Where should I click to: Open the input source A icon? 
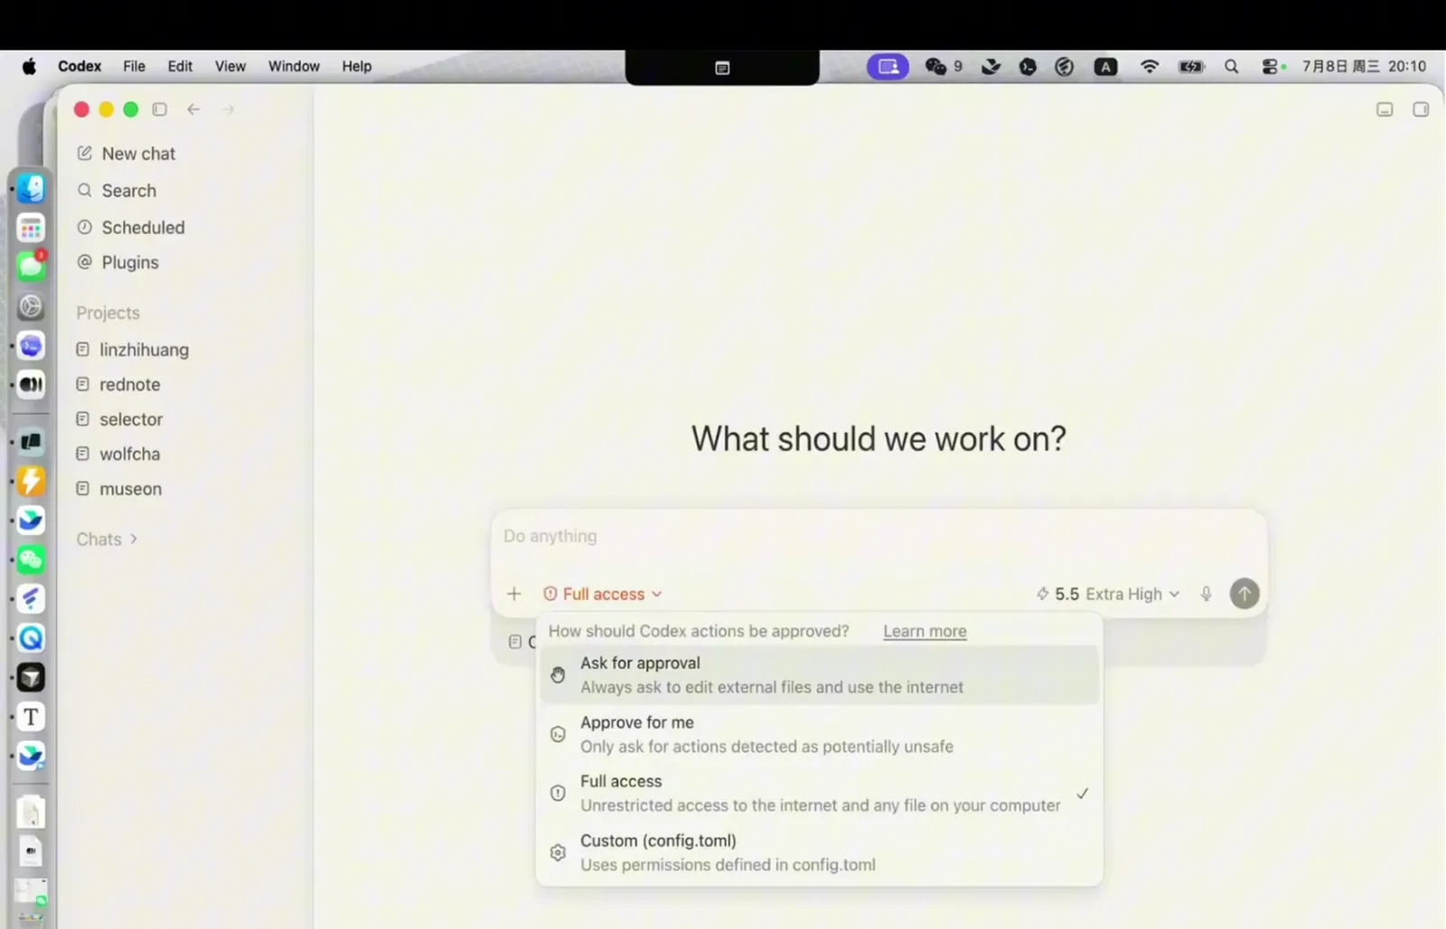1105,67
